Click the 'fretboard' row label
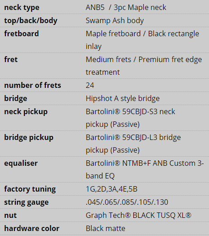This screenshot has width=209, height=236. [x=21, y=34]
